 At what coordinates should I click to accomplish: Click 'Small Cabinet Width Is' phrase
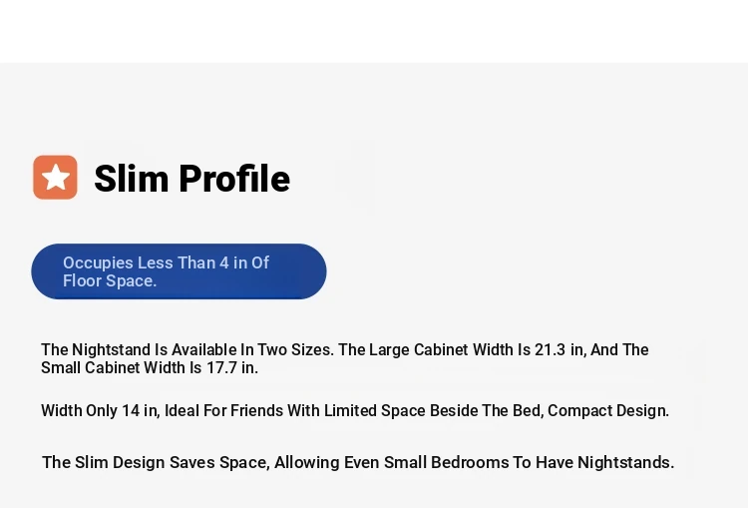(121, 367)
